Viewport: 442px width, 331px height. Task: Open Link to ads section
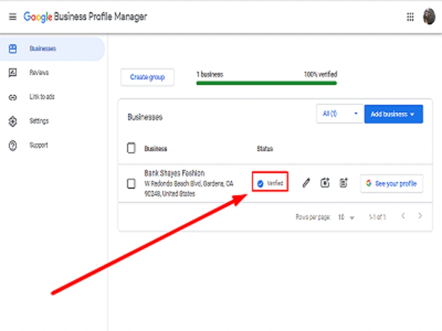point(42,97)
